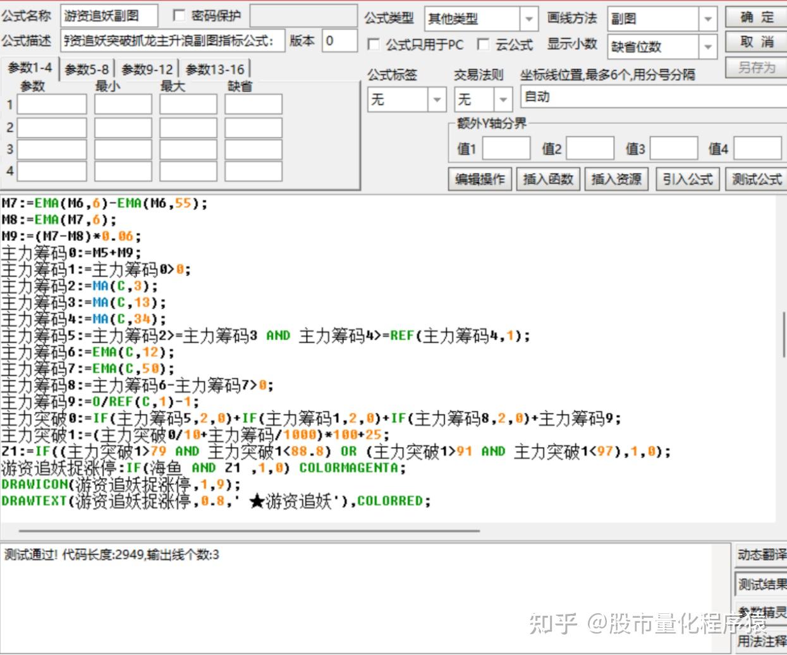
Task: Click the M9:=(M7-M8)*0.06 line
Action: tap(71, 236)
